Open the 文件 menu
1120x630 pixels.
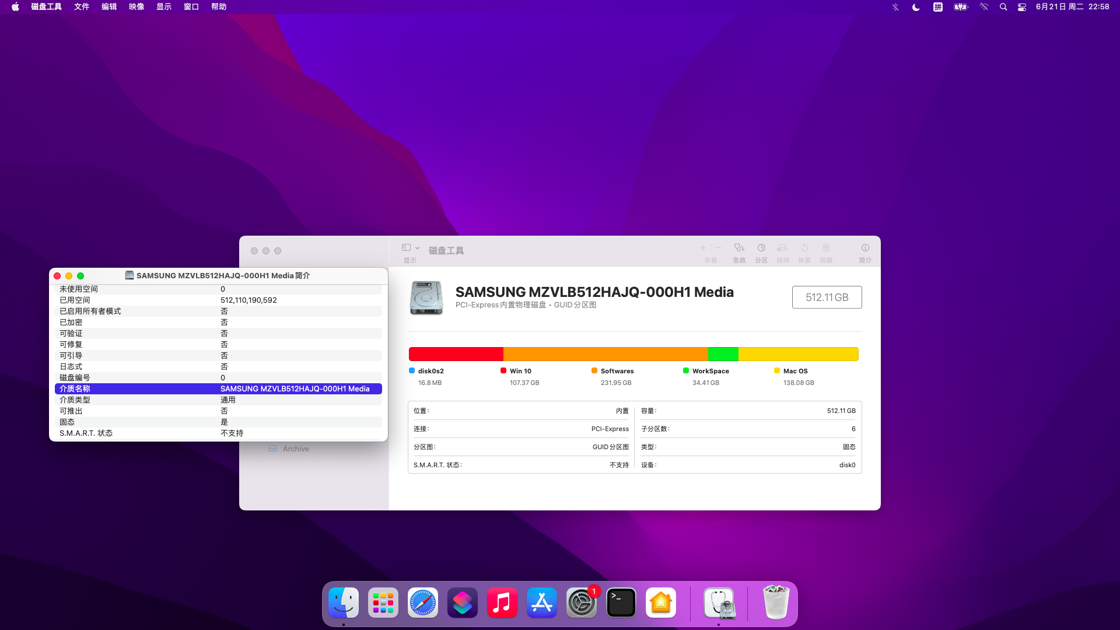coord(82,7)
